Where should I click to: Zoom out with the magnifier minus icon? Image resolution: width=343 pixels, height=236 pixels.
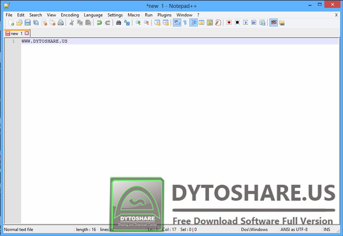pyautogui.click(x=146, y=23)
